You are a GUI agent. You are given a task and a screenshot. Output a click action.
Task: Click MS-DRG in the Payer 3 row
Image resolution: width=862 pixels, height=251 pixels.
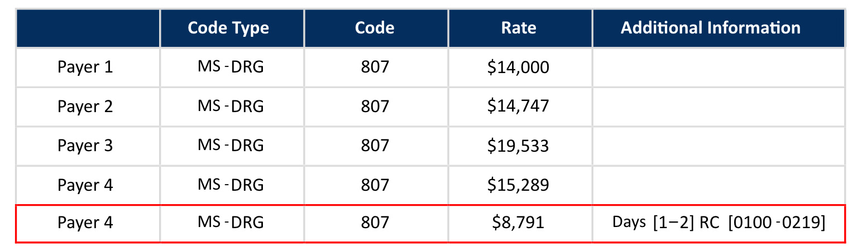click(x=230, y=146)
